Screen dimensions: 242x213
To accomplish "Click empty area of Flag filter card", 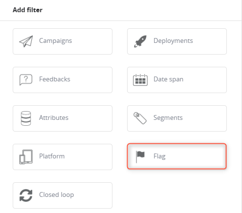I will pos(196,156).
